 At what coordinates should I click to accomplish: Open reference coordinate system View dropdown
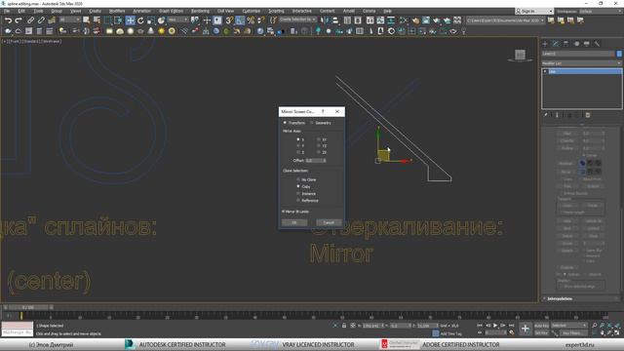(x=177, y=19)
